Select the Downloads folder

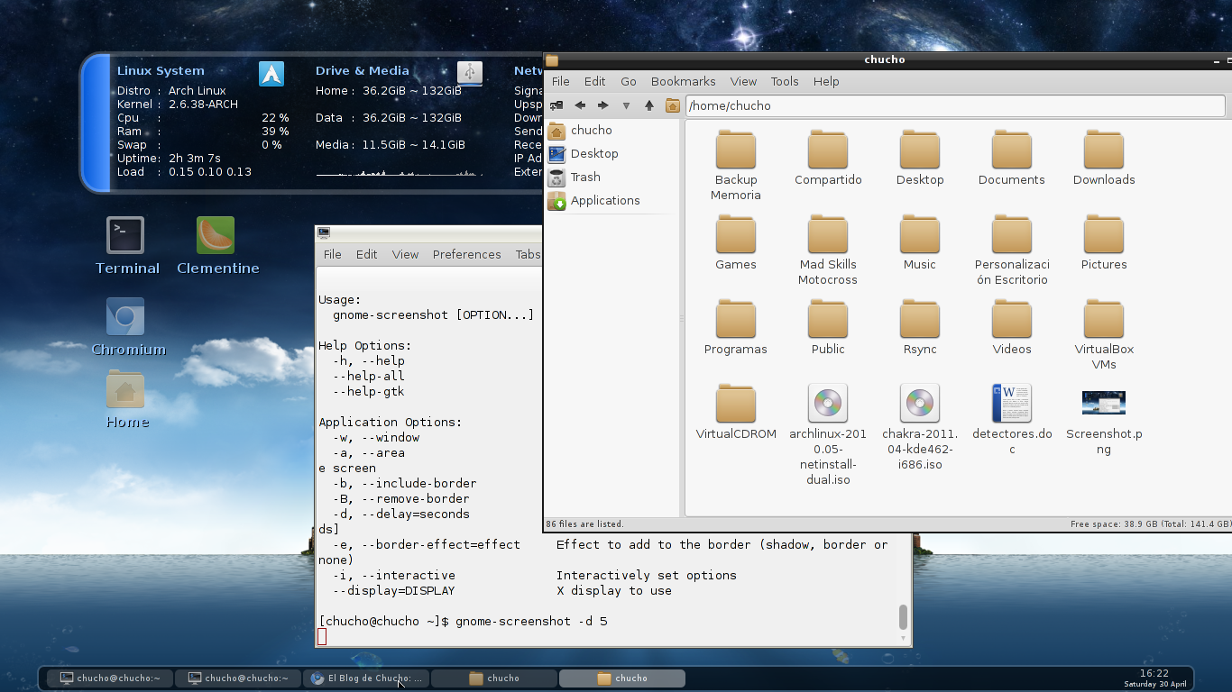click(1104, 159)
